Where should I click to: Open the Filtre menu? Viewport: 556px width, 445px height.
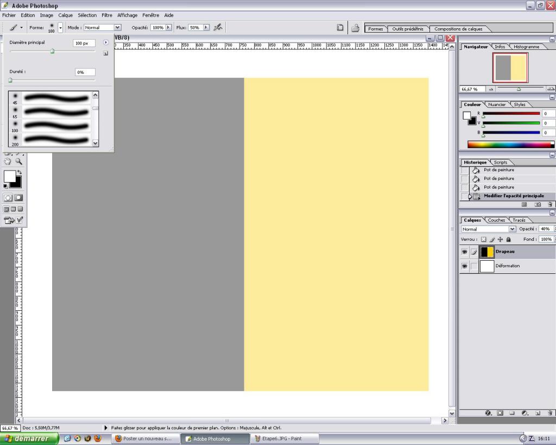(107, 15)
